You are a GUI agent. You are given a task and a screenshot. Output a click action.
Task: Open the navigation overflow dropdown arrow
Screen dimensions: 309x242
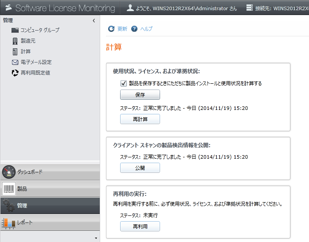pyautogui.click(x=96, y=238)
